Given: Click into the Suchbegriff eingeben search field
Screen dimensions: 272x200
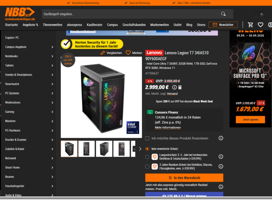Looking at the screenshot, I should pos(132,14).
